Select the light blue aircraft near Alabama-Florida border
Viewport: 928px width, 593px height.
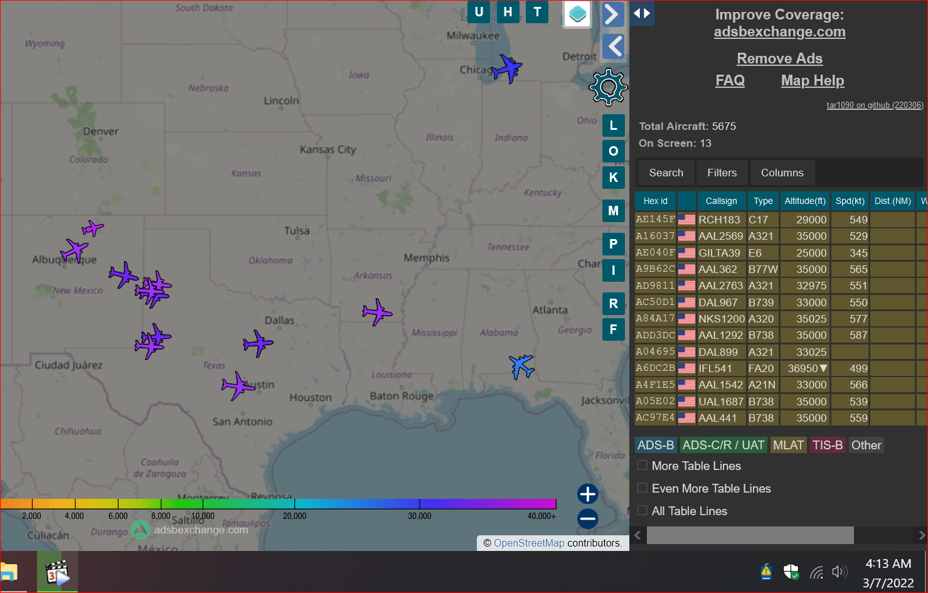[x=521, y=366]
